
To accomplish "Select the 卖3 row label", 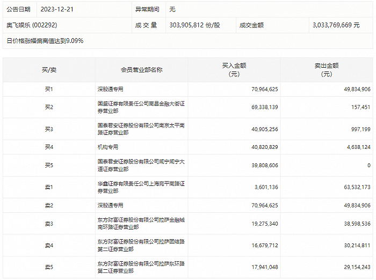I will (x=49, y=224).
